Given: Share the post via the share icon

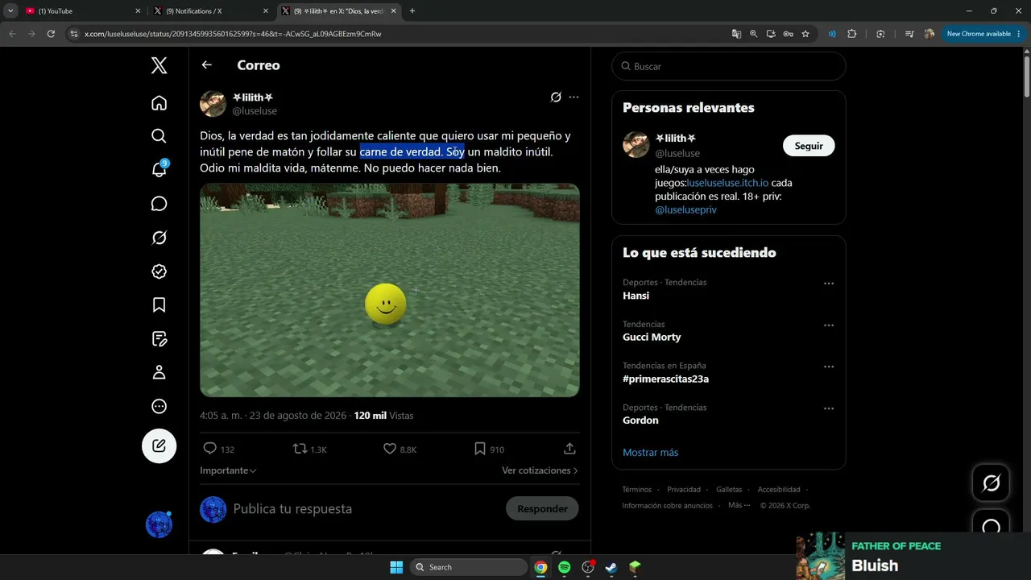Looking at the screenshot, I should (x=569, y=449).
